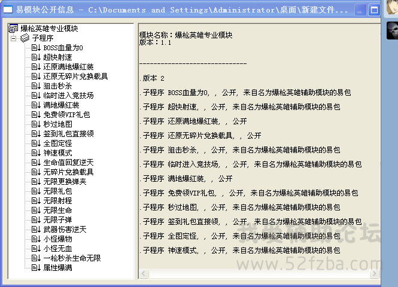
Task: Select subroutine BOSS血量为0 in tree
Action: (63, 48)
